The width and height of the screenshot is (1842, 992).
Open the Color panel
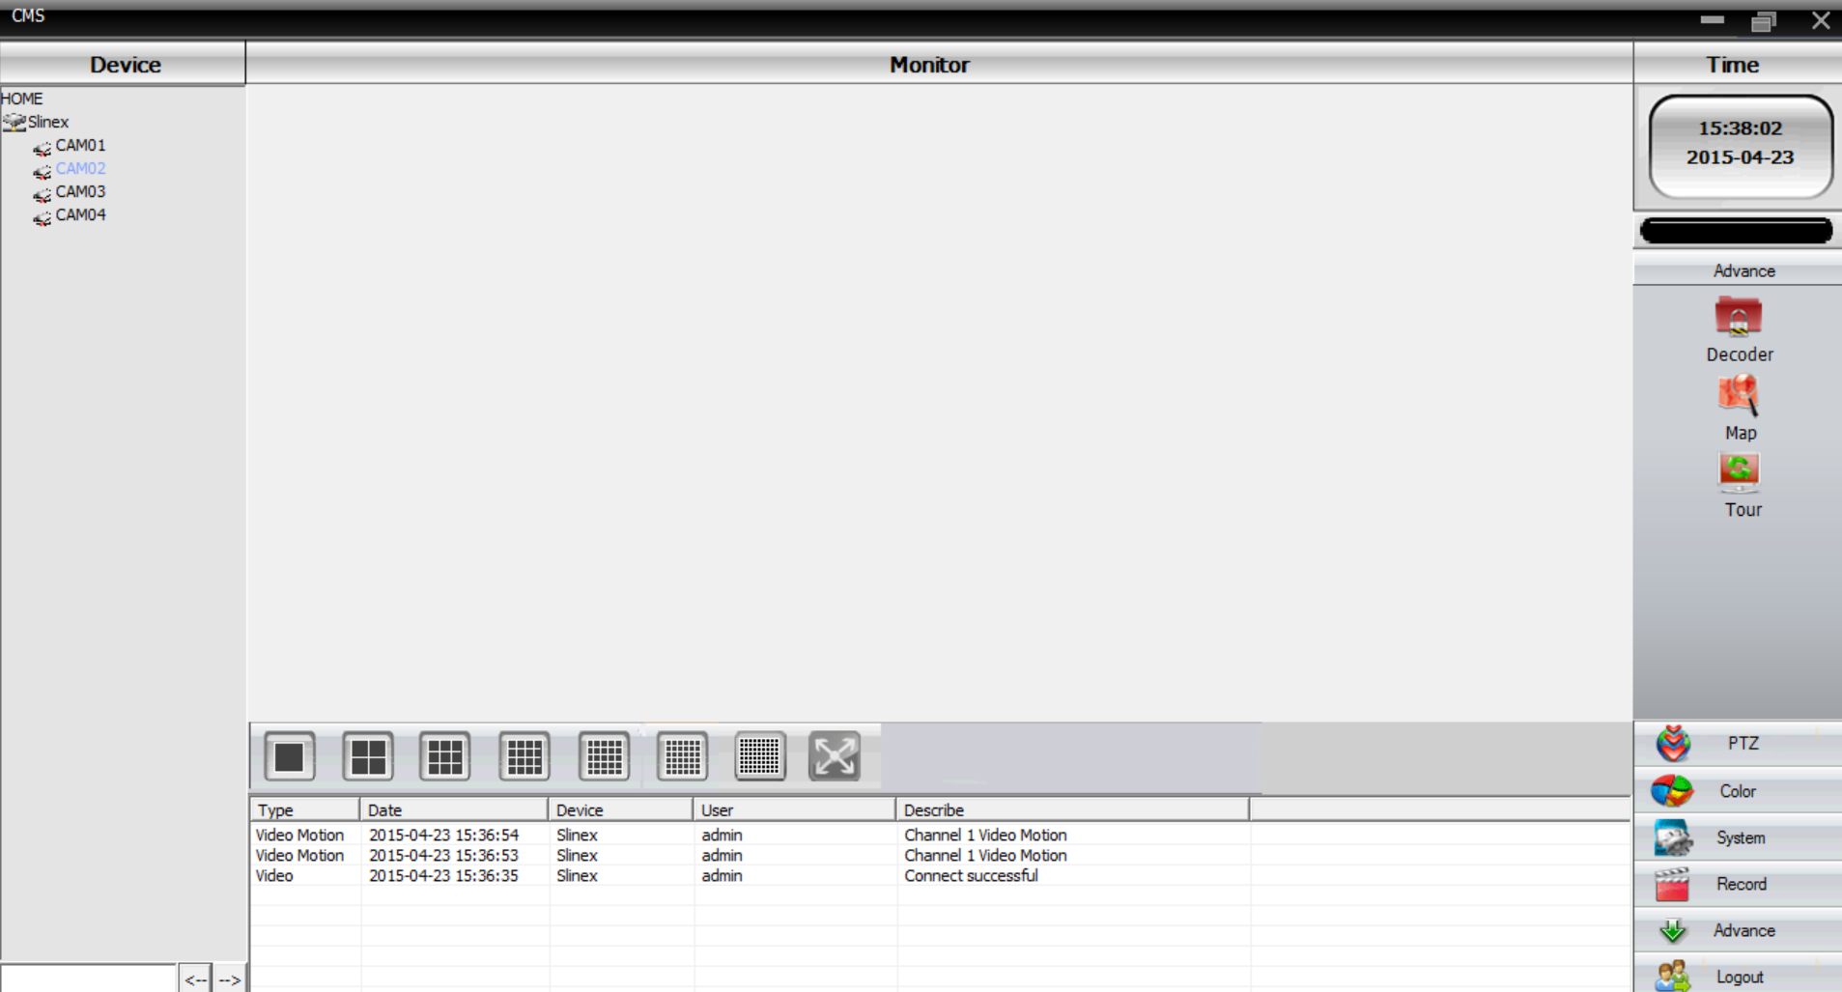(x=1738, y=791)
